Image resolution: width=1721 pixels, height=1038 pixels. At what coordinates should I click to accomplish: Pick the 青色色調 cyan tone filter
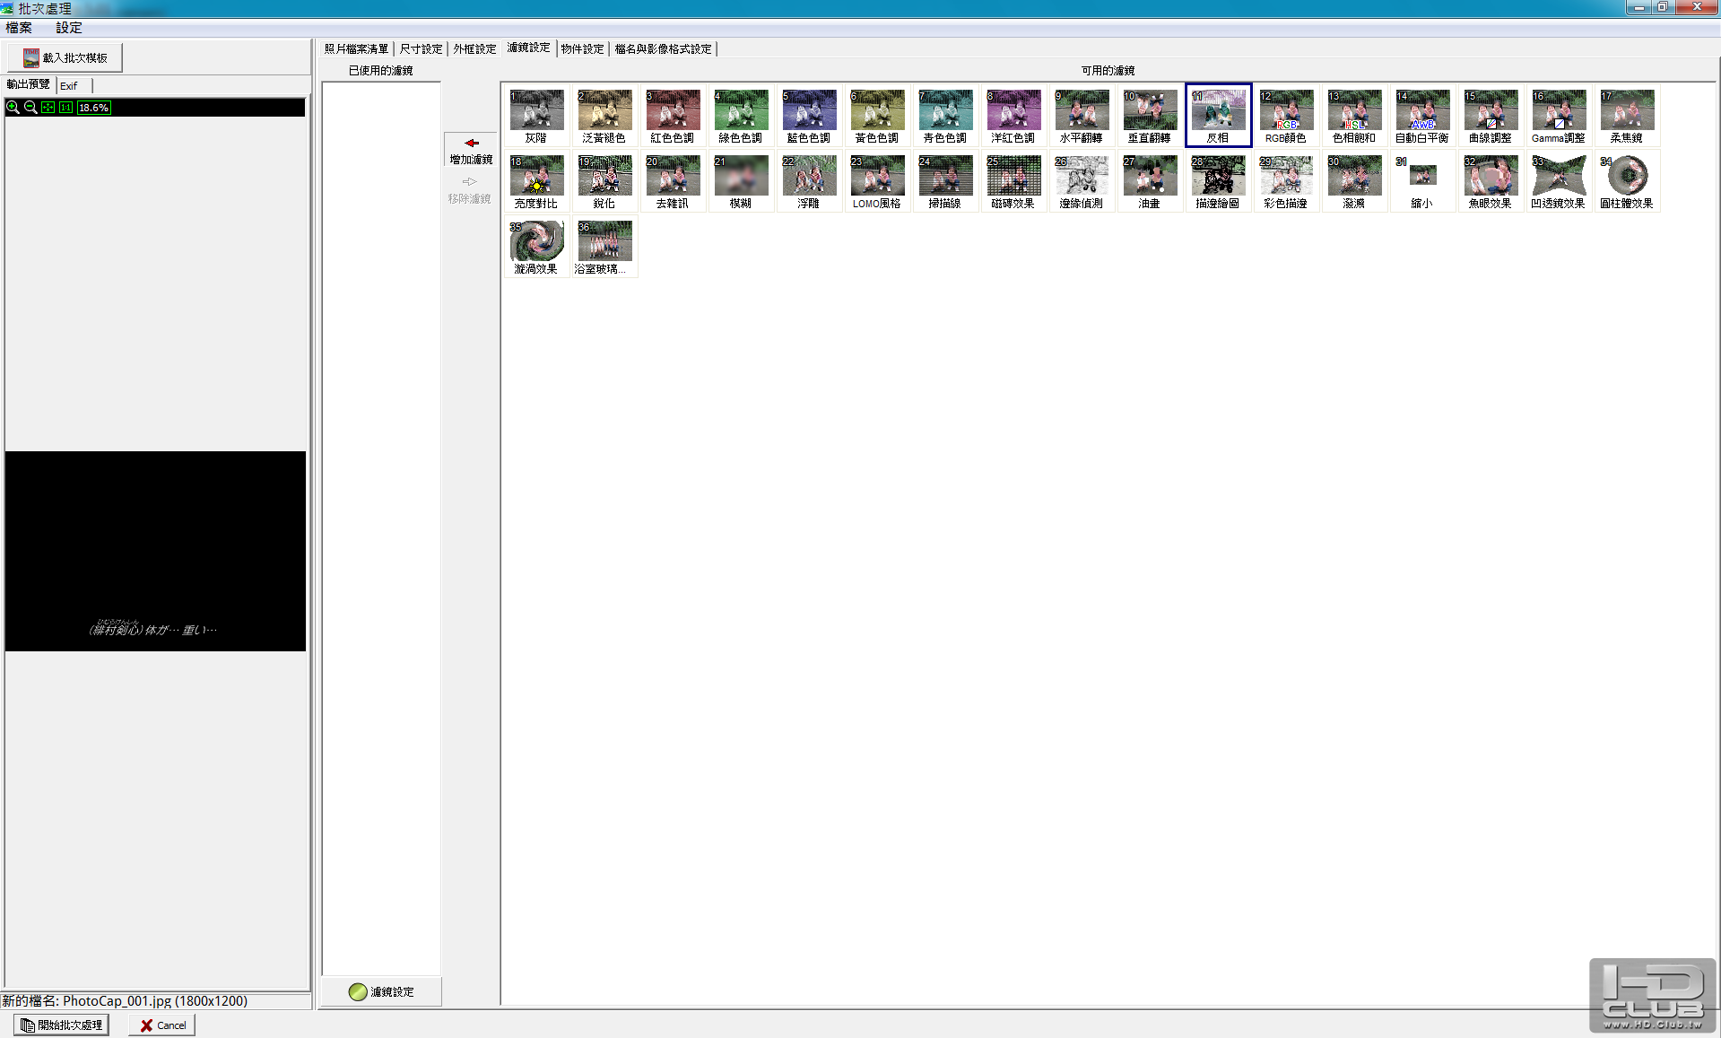(945, 117)
